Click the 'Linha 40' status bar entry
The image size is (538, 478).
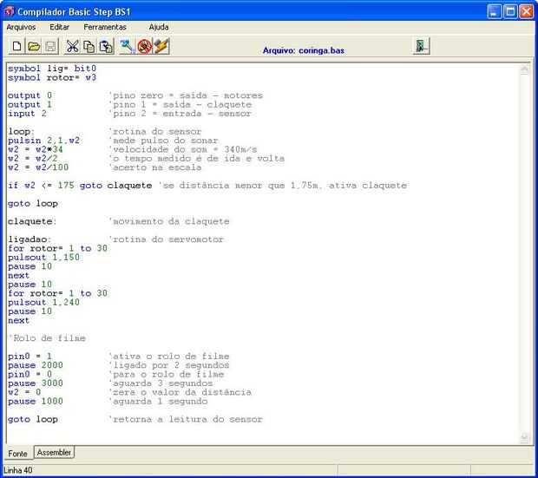click(x=18, y=470)
